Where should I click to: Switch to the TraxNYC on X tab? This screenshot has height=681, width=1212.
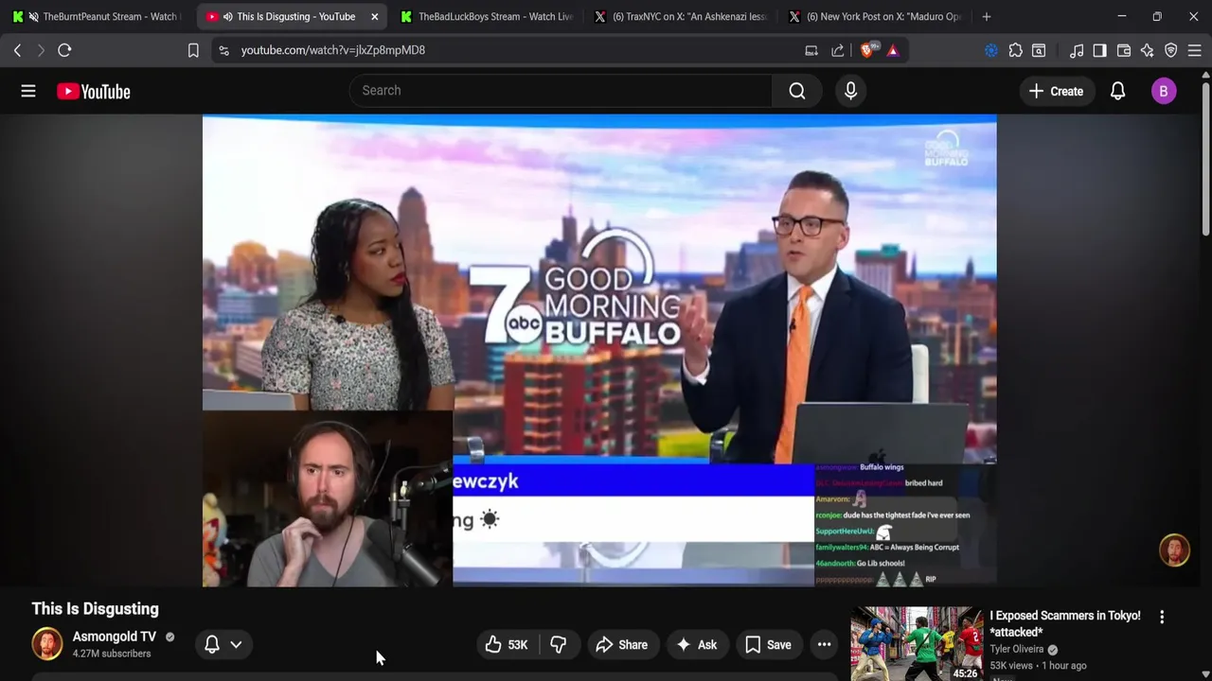tap(680, 16)
